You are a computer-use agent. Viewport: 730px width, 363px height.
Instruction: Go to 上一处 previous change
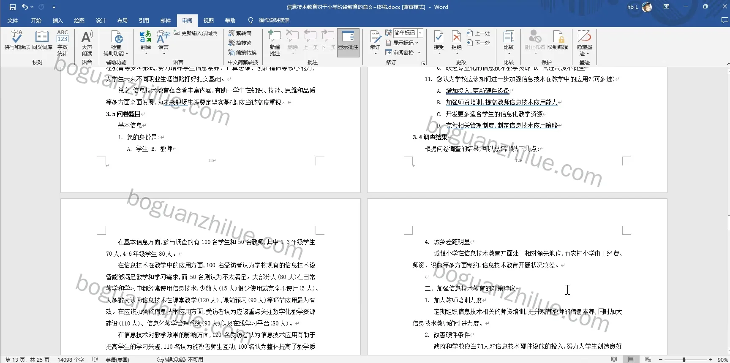(479, 33)
